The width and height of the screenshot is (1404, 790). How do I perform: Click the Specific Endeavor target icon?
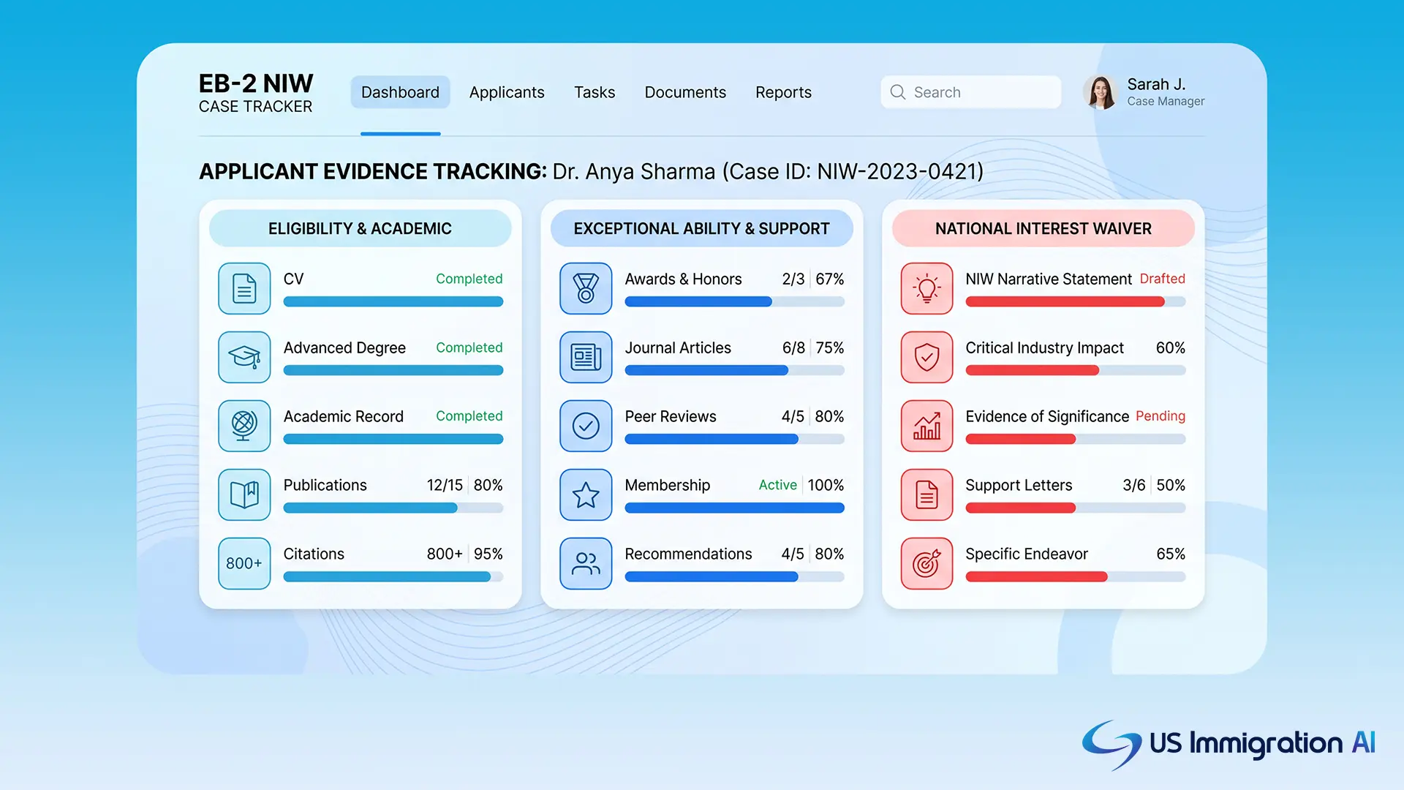pyautogui.click(x=927, y=563)
